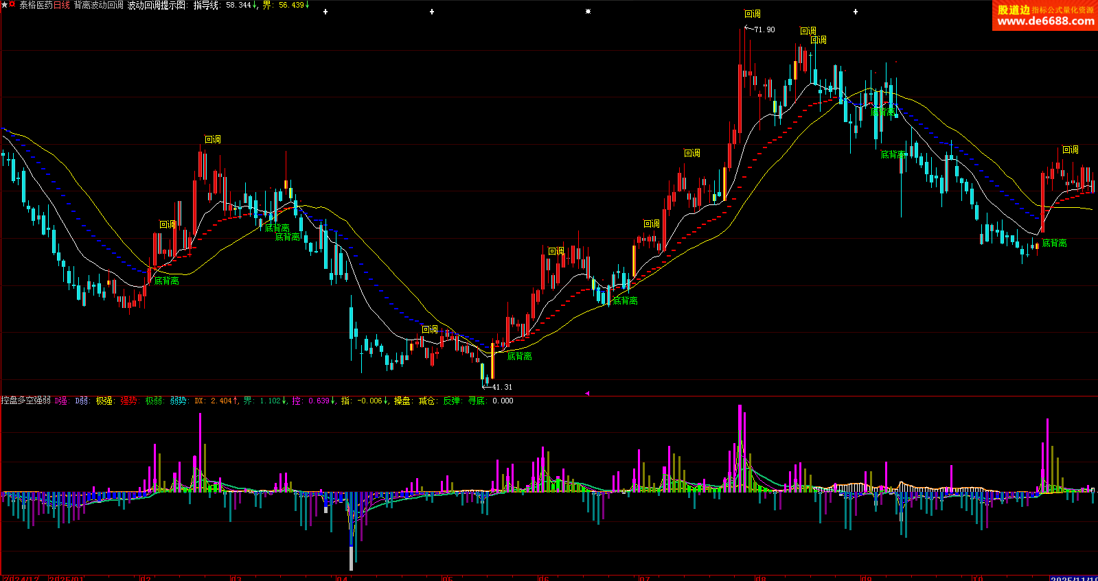Open the 控盘多空强弱 sub-indicator name

pyautogui.click(x=25, y=401)
